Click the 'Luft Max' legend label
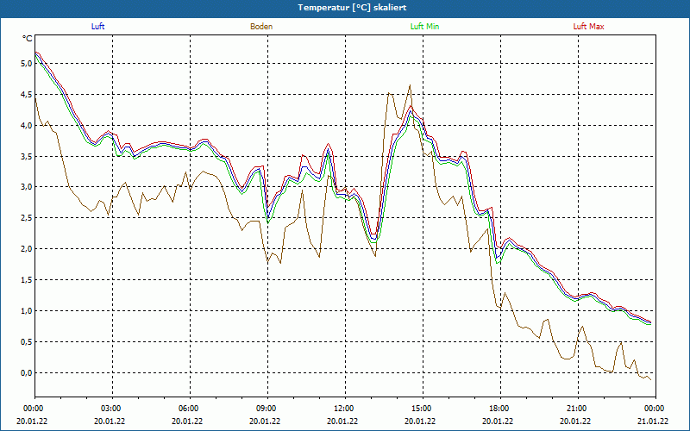The height and width of the screenshot is (431, 690). coord(588,27)
